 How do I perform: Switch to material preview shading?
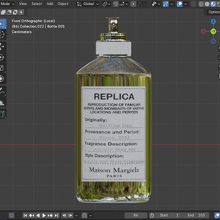coord(213,4)
